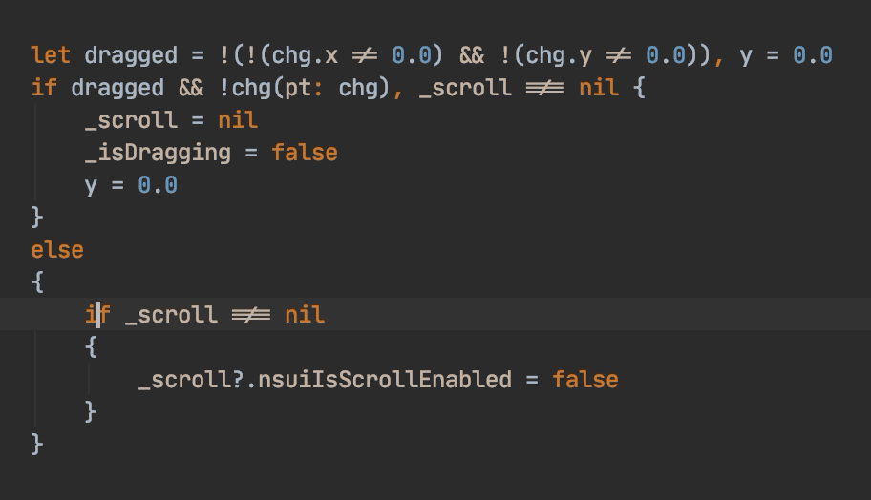Place cursor on 'dragged' variable declaration

[131, 56]
